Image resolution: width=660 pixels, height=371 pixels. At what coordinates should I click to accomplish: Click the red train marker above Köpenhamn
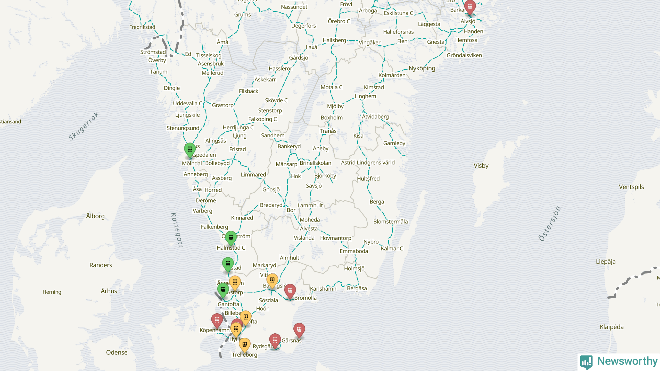217,319
